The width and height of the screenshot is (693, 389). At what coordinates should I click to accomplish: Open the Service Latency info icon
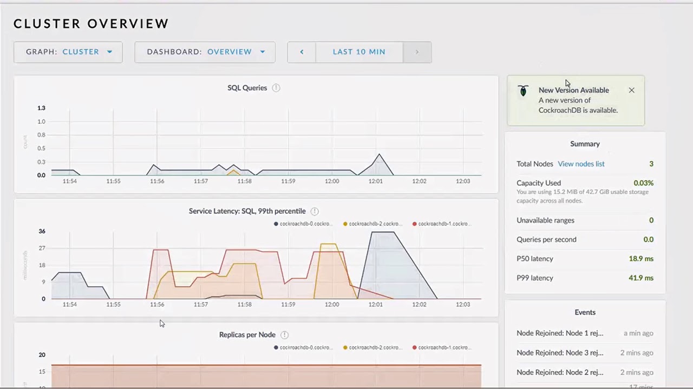tap(315, 211)
